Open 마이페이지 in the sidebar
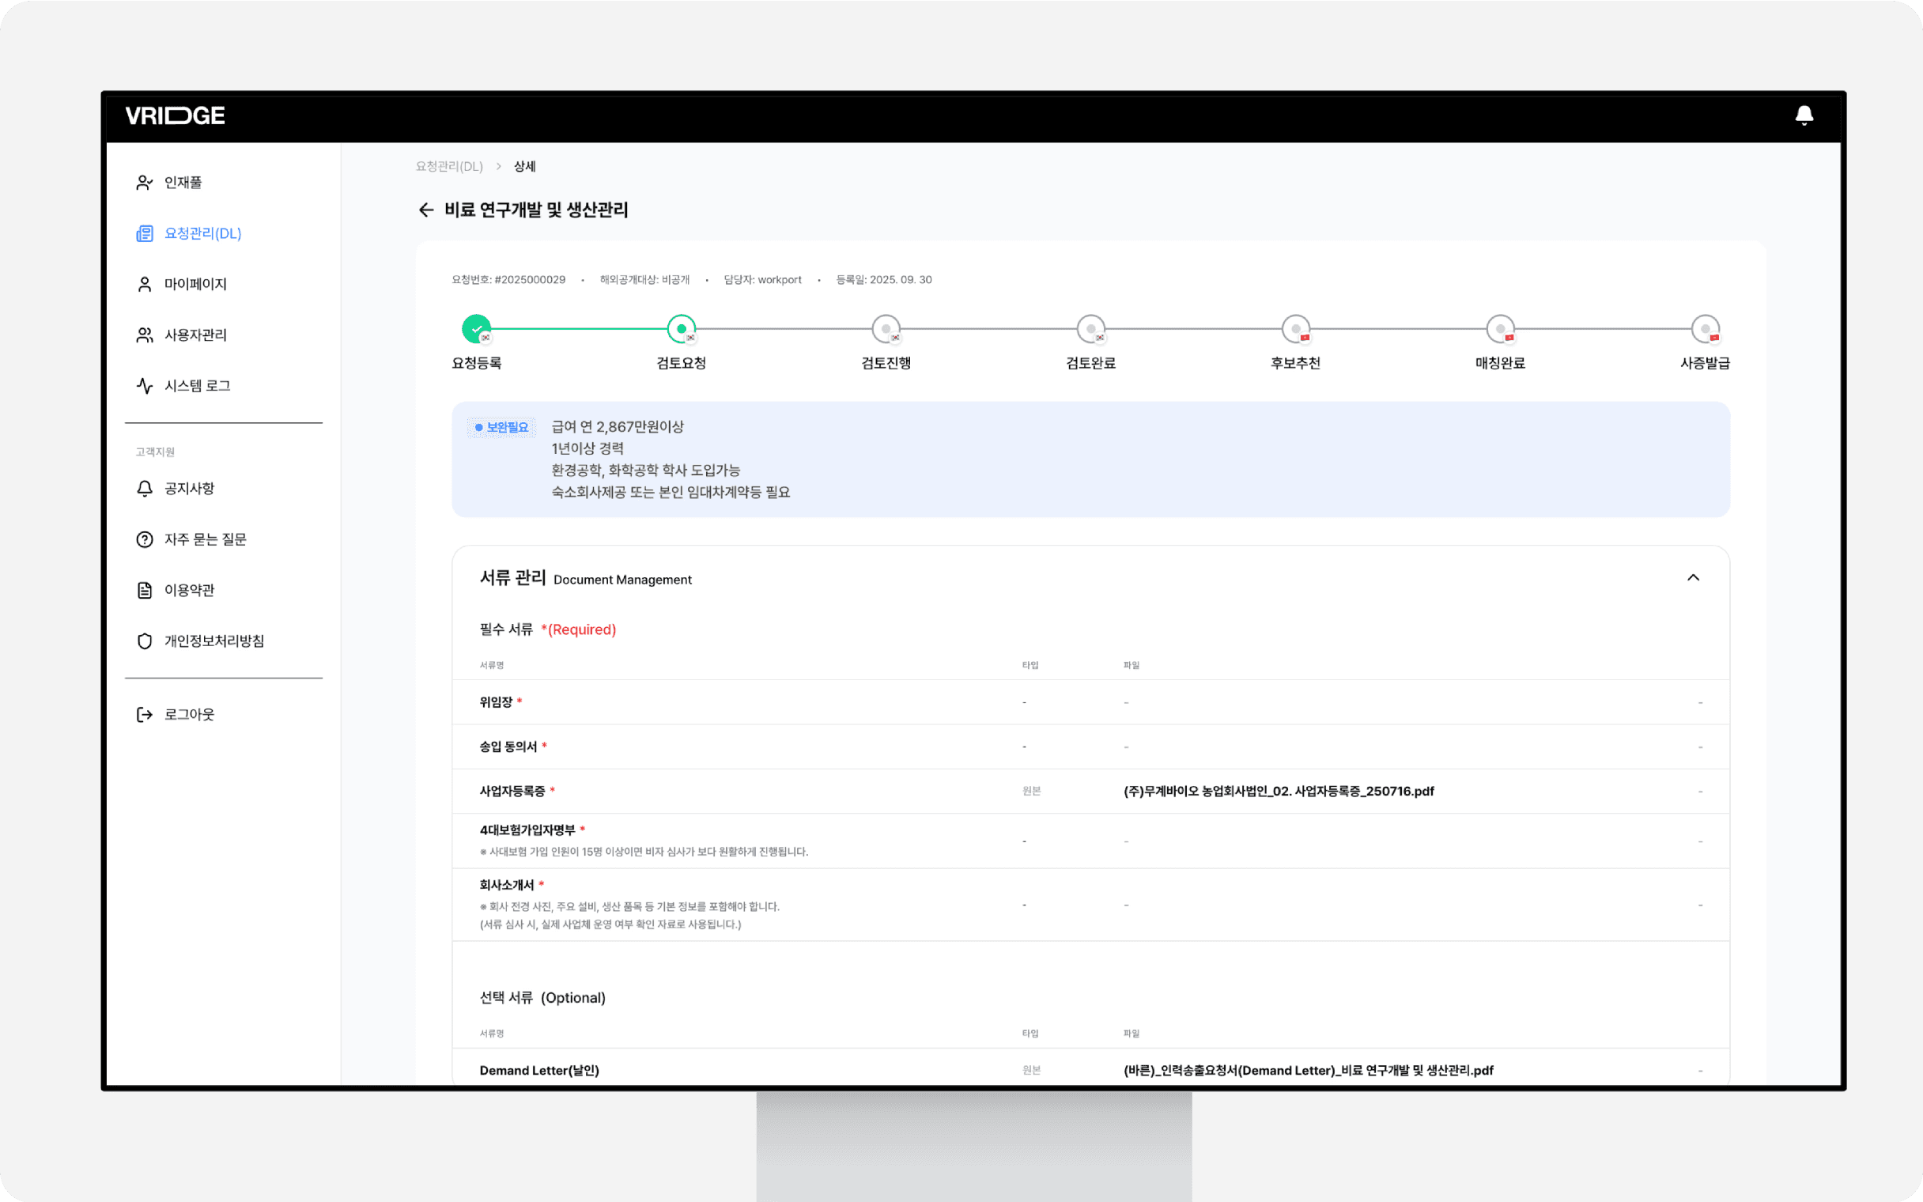1923x1202 pixels. [x=195, y=285]
